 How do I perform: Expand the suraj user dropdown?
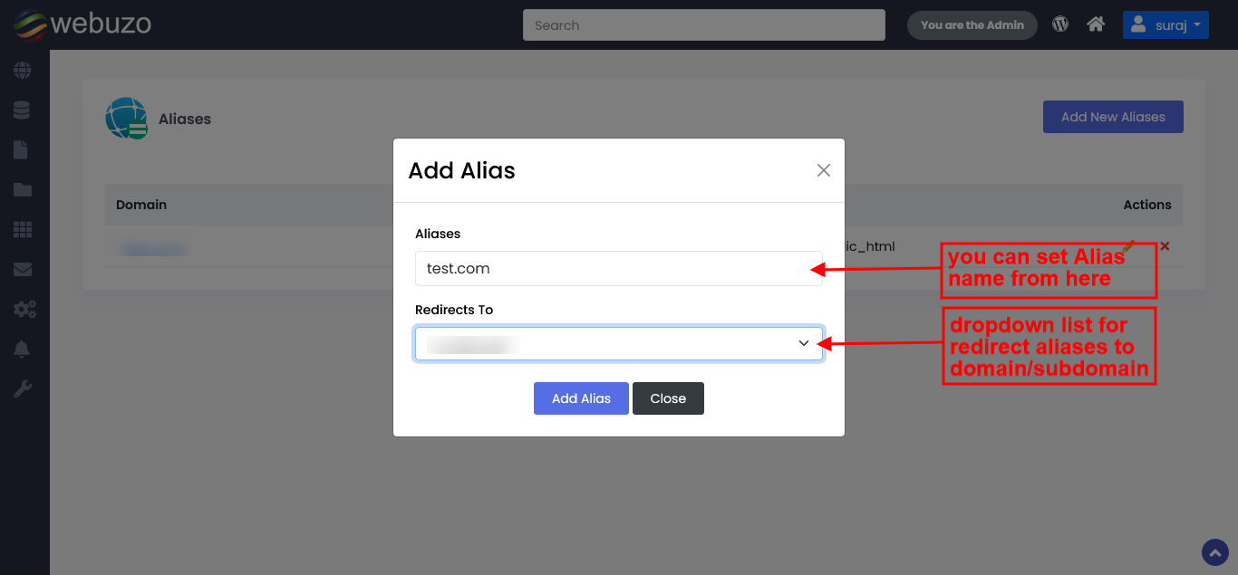coord(1165,25)
